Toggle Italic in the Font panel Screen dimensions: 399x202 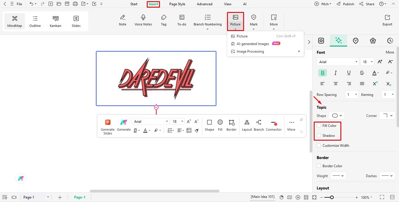coord(336,73)
